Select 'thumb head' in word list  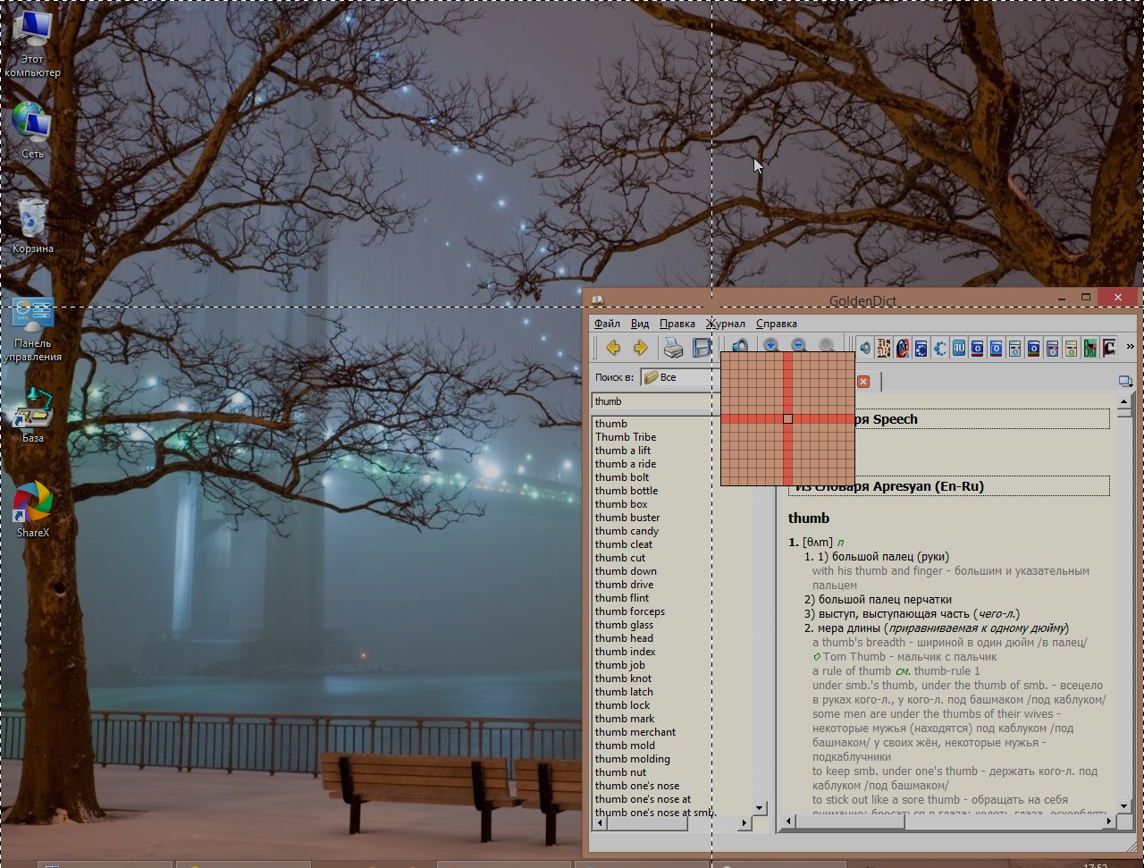[624, 638]
